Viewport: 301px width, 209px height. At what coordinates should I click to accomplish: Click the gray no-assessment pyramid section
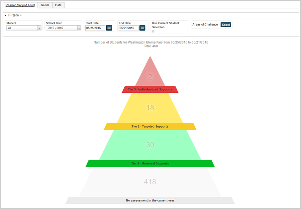coord(150,182)
